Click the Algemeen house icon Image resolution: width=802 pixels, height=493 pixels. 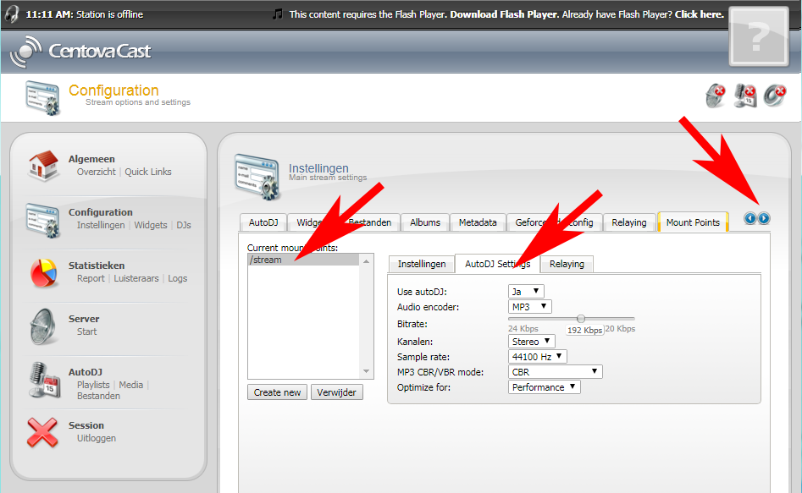pyautogui.click(x=43, y=166)
